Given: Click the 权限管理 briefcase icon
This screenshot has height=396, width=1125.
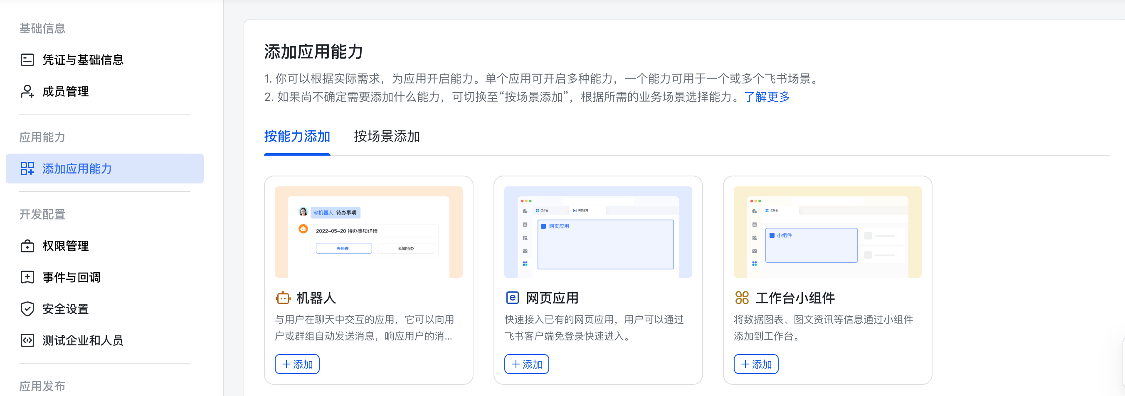Looking at the screenshot, I should click(27, 246).
